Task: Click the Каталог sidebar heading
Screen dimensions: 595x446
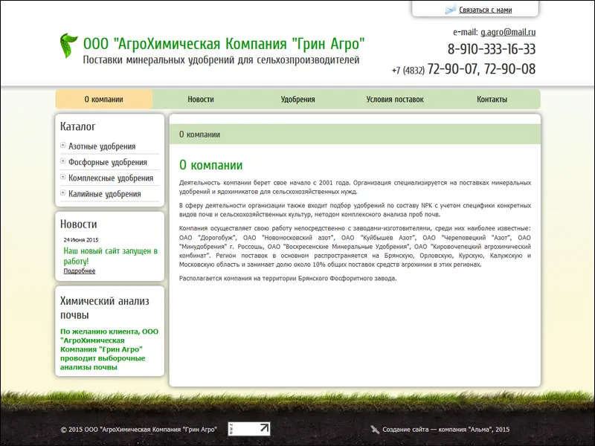Action: (78, 126)
